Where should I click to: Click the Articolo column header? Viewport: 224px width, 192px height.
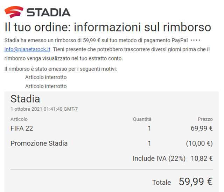point(19,119)
